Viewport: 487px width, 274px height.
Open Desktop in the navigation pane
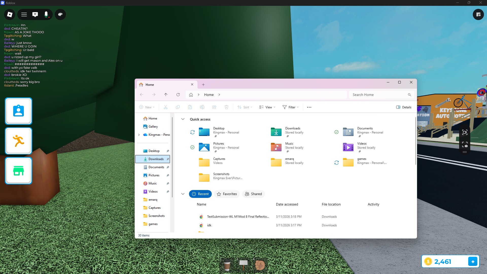(x=153, y=151)
